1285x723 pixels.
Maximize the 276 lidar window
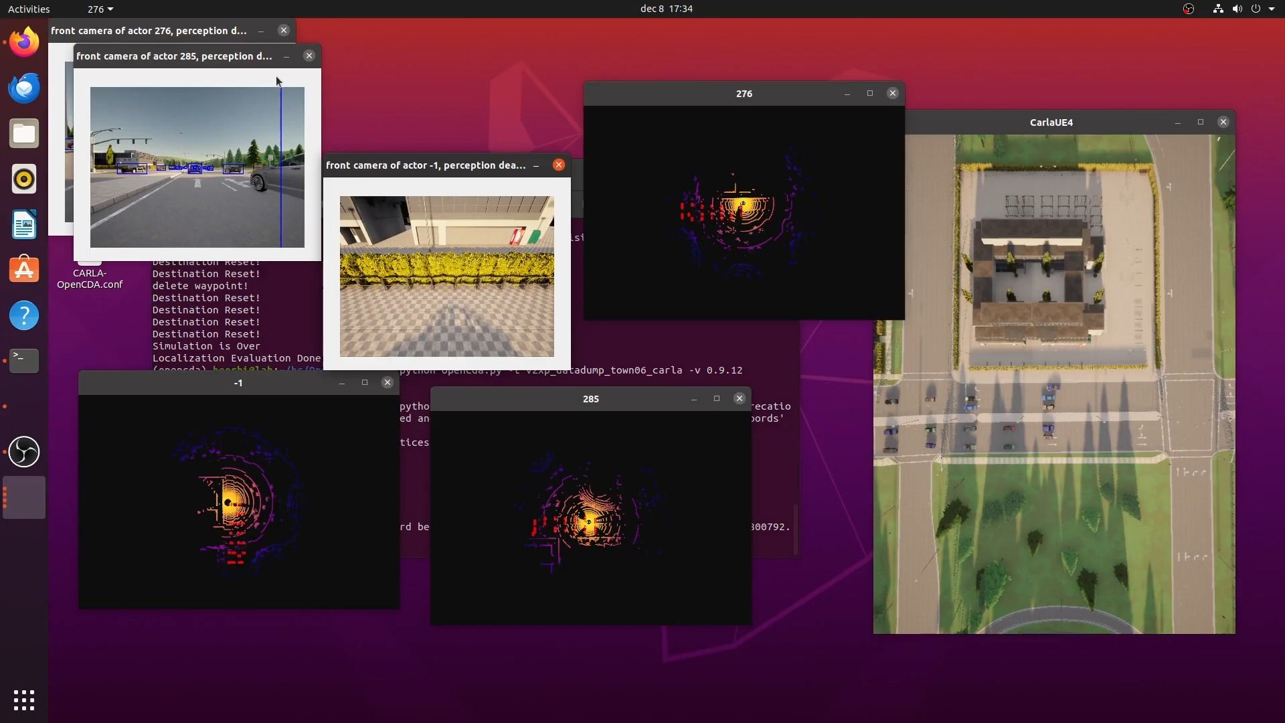point(870,93)
